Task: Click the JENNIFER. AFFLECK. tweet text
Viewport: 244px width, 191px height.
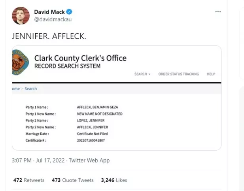Action: point(49,36)
